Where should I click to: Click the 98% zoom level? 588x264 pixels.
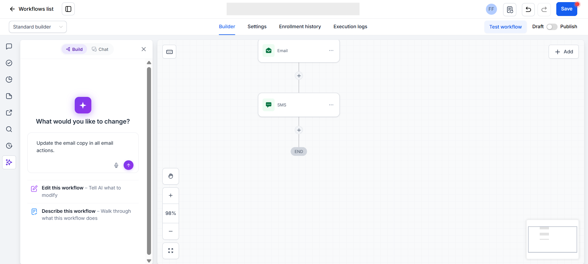pos(171,213)
